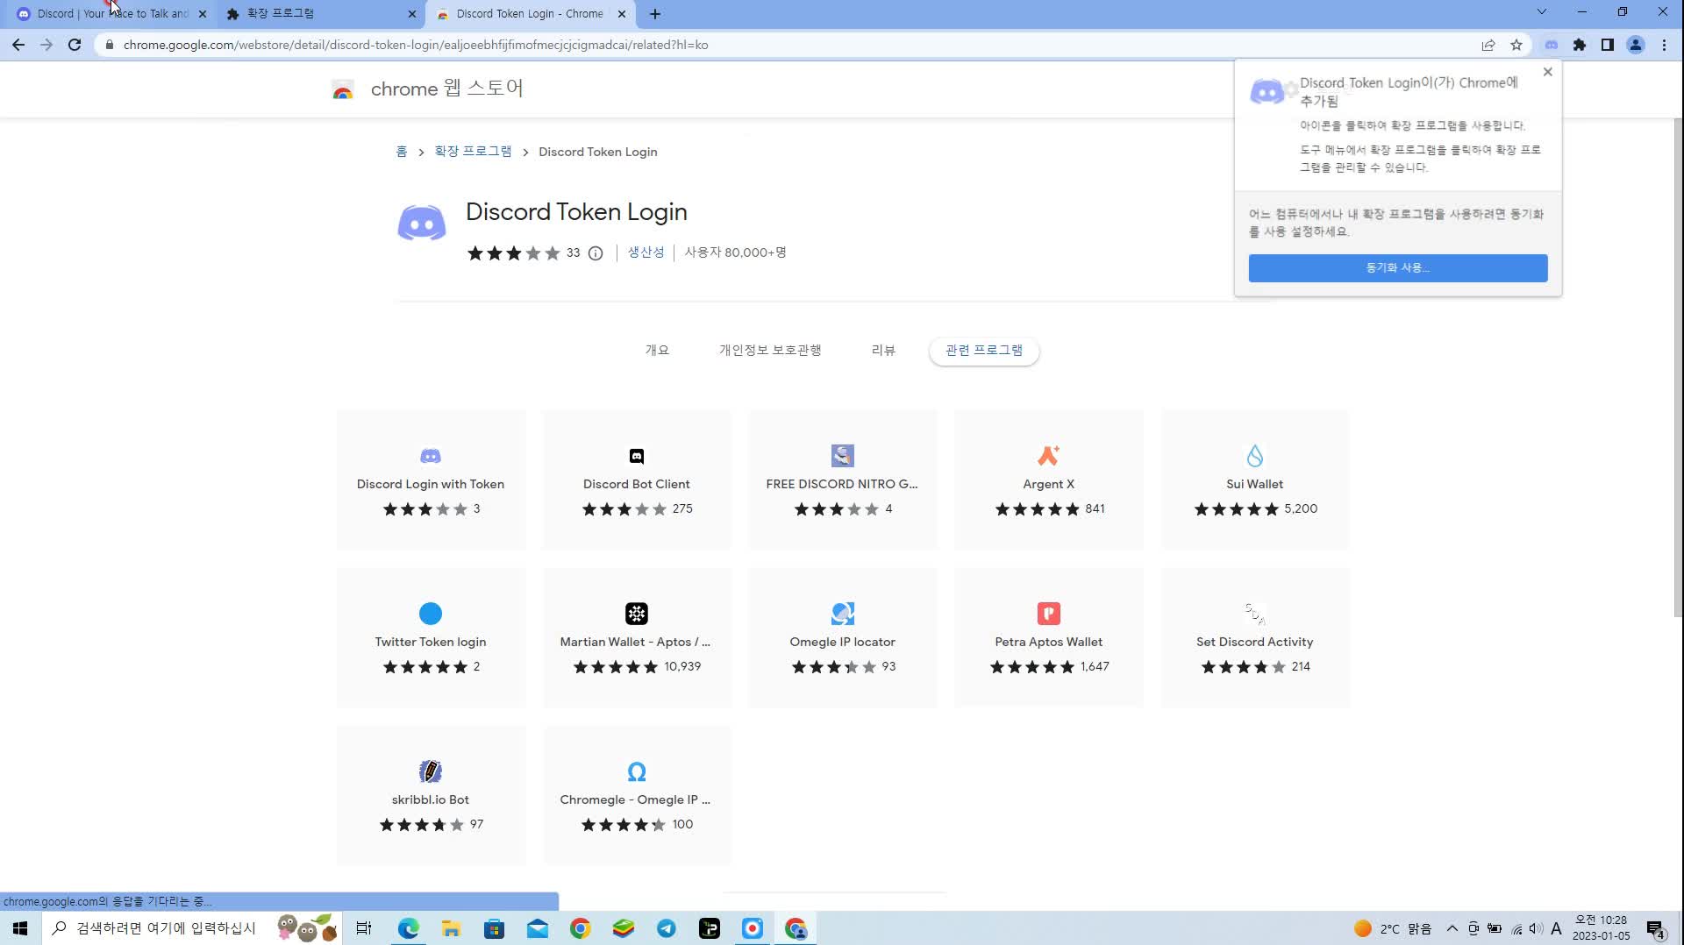This screenshot has width=1684, height=945.
Task: Show hidden system tray icons
Action: click(x=1452, y=928)
